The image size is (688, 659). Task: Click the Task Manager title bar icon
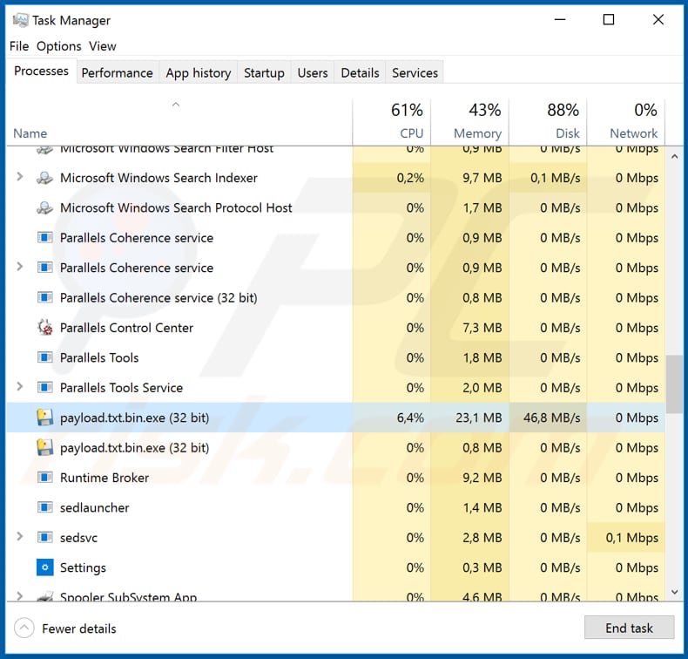tap(21, 20)
